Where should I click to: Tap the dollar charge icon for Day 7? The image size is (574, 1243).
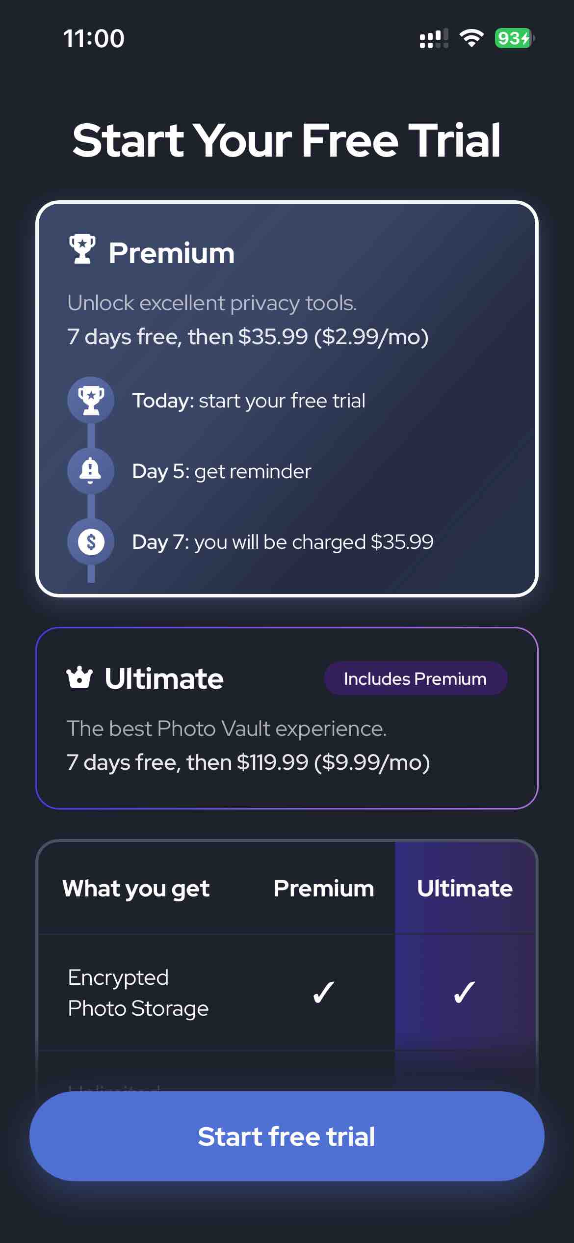pos(91,542)
